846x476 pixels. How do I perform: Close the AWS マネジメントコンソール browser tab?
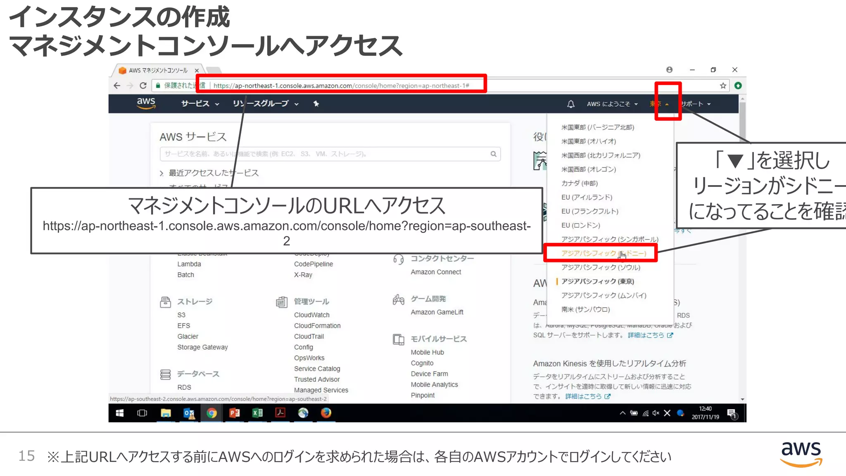pos(197,70)
